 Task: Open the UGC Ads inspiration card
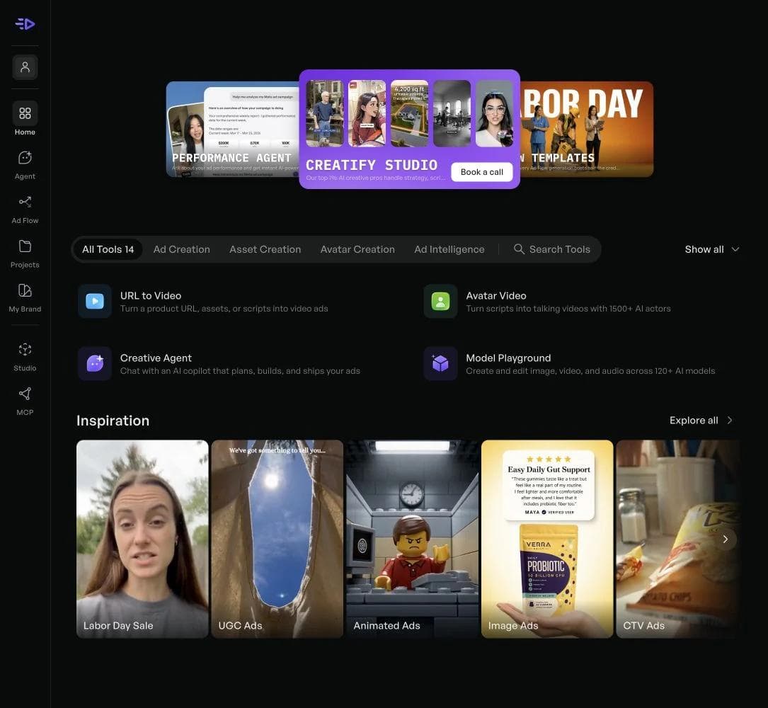click(x=277, y=539)
